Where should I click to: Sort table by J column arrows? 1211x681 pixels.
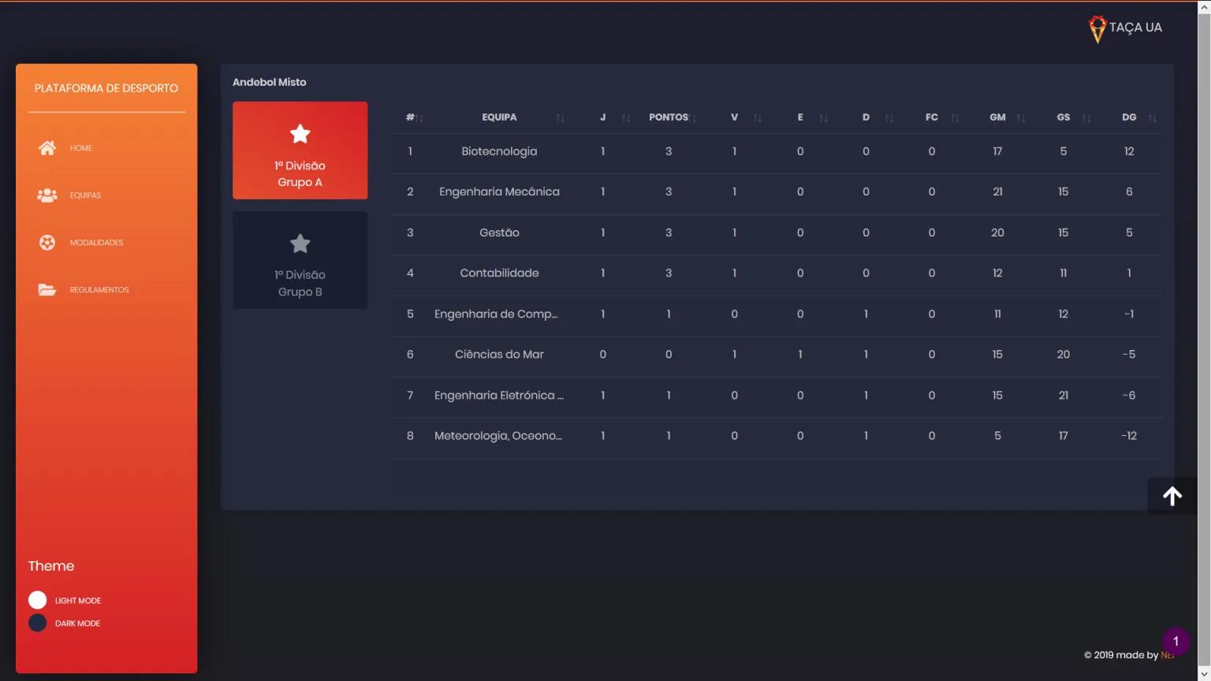tap(626, 118)
